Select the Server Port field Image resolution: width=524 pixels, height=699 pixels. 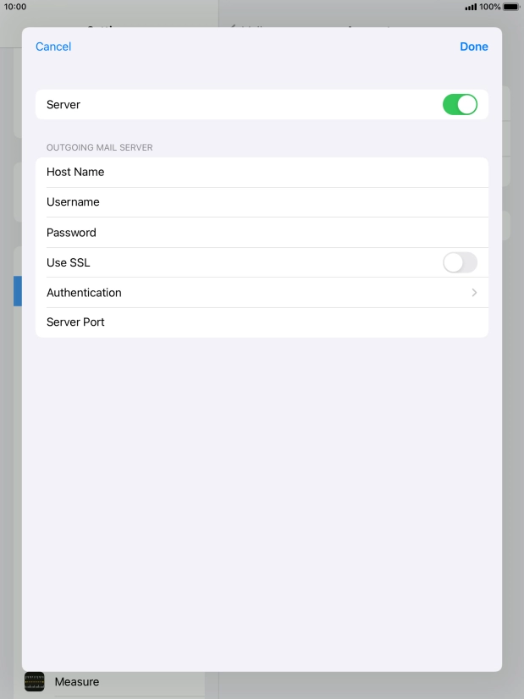tap(262, 322)
